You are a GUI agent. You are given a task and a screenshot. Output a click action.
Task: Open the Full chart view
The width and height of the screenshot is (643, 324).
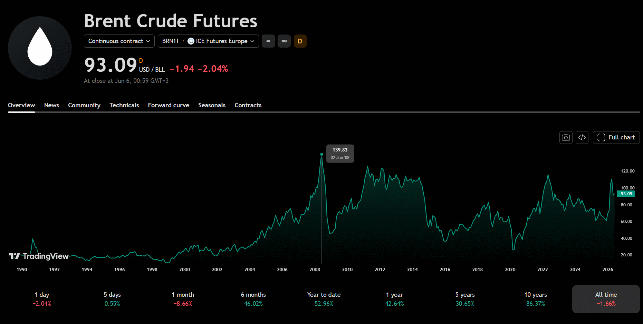tap(616, 137)
